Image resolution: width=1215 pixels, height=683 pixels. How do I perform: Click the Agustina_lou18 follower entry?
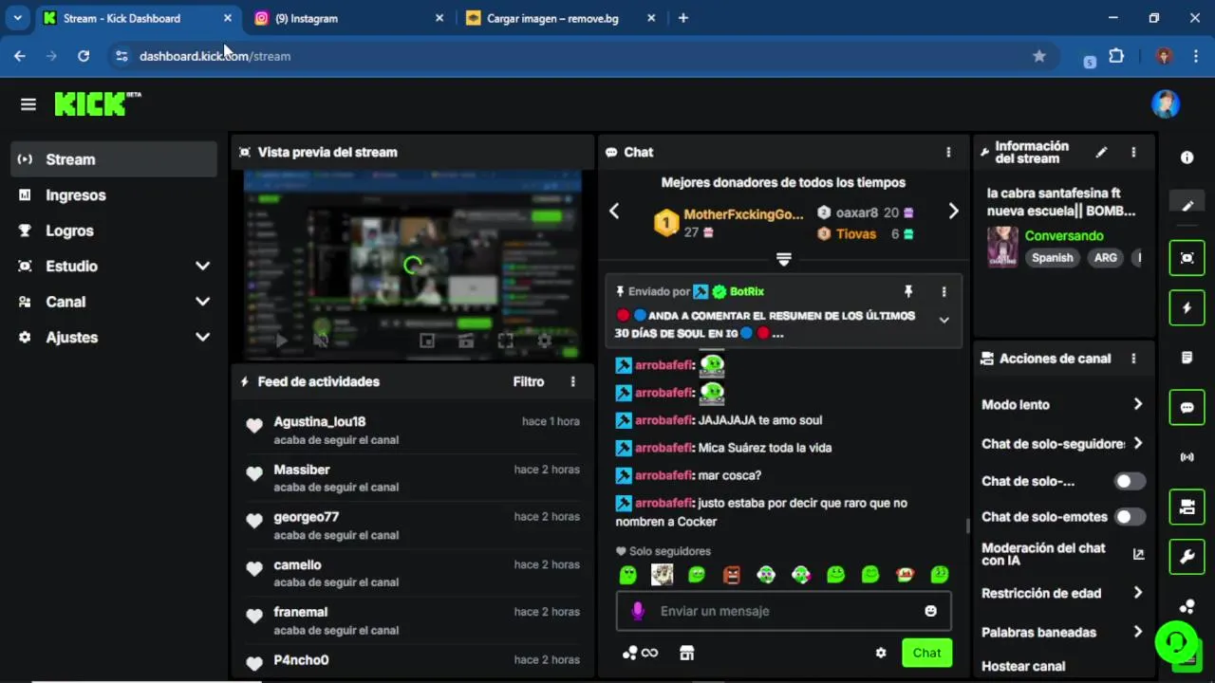tap(412, 430)
